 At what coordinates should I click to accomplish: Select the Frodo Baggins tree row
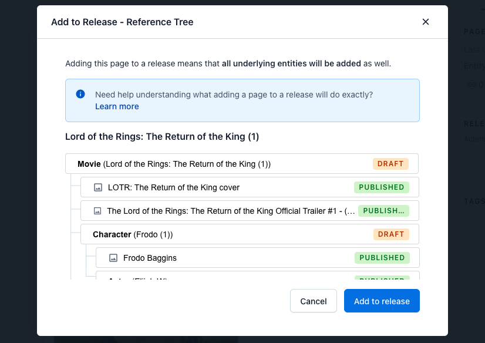[x=235, y=258]
